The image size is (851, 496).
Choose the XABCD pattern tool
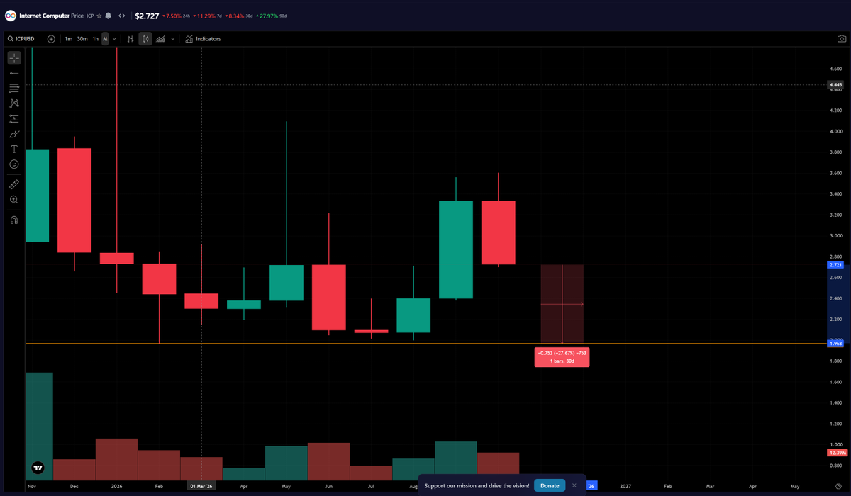(14, 103)
